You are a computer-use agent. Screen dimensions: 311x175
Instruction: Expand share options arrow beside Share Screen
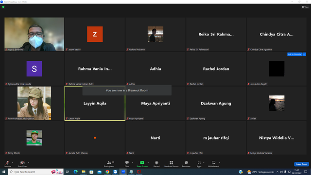click(148, 163)
